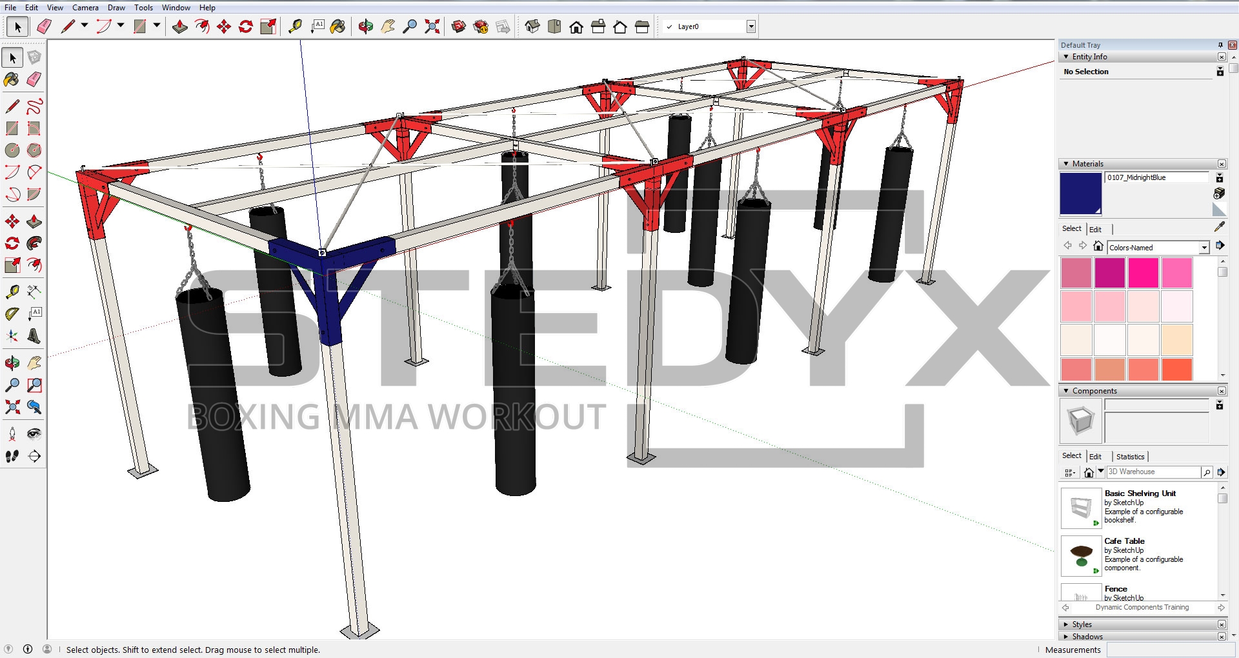Click the Sample Paint eyedropper

[1219, 227]
